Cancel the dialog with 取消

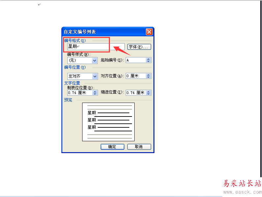tap(139, 147)
